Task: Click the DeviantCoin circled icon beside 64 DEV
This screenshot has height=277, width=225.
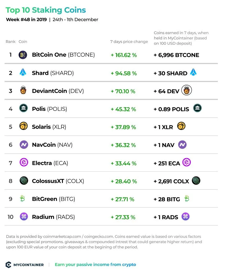Action: click(186, 90)
